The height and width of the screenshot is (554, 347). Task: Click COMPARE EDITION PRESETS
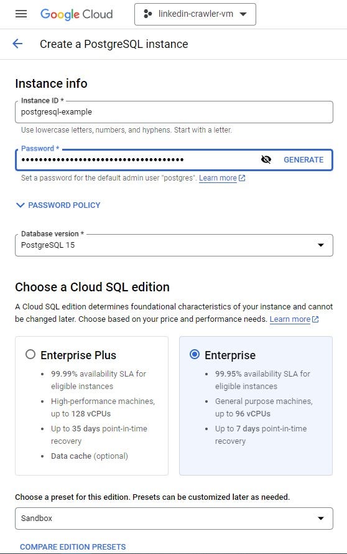pos(73,547)
